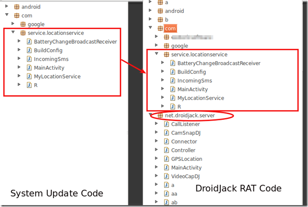Image resolution: width=308 pixels, height=207 pixels.
Task: Click b package icon in DroidJack tree
Action: coord(161,20)
